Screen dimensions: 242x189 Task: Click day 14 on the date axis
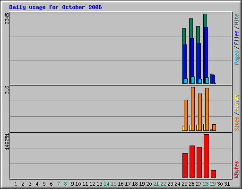[106, 184]
